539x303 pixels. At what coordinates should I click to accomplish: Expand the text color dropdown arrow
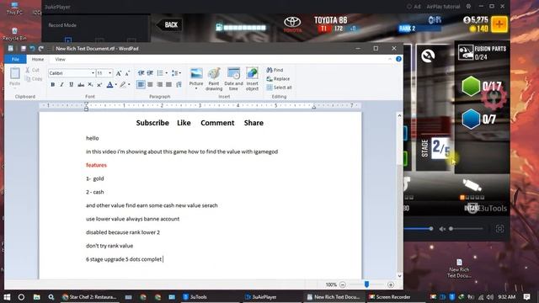[116, 84]
